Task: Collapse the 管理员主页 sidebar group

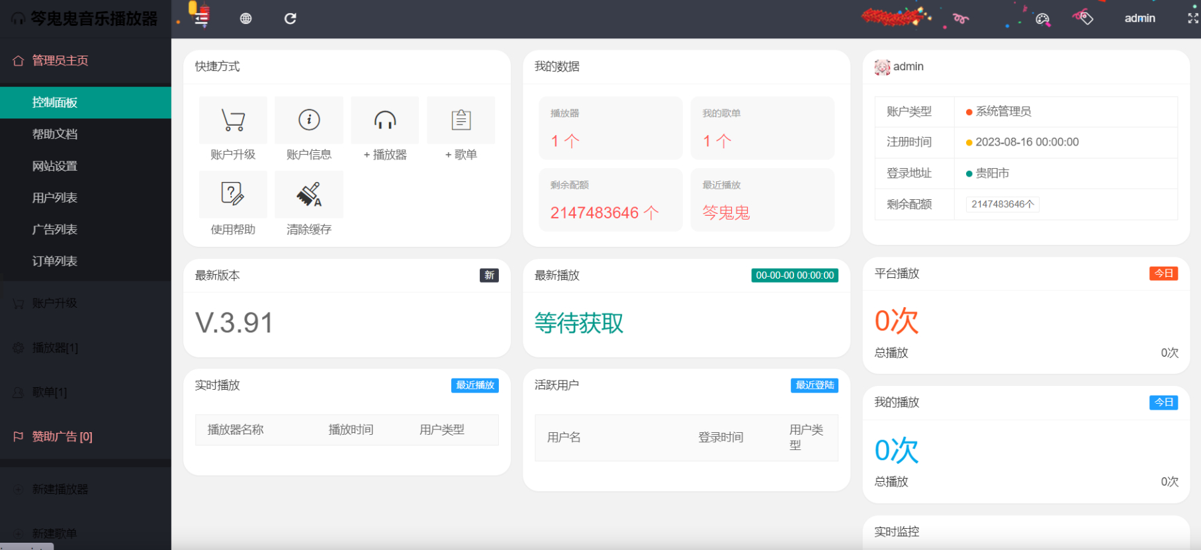Action: coord(60,61)
